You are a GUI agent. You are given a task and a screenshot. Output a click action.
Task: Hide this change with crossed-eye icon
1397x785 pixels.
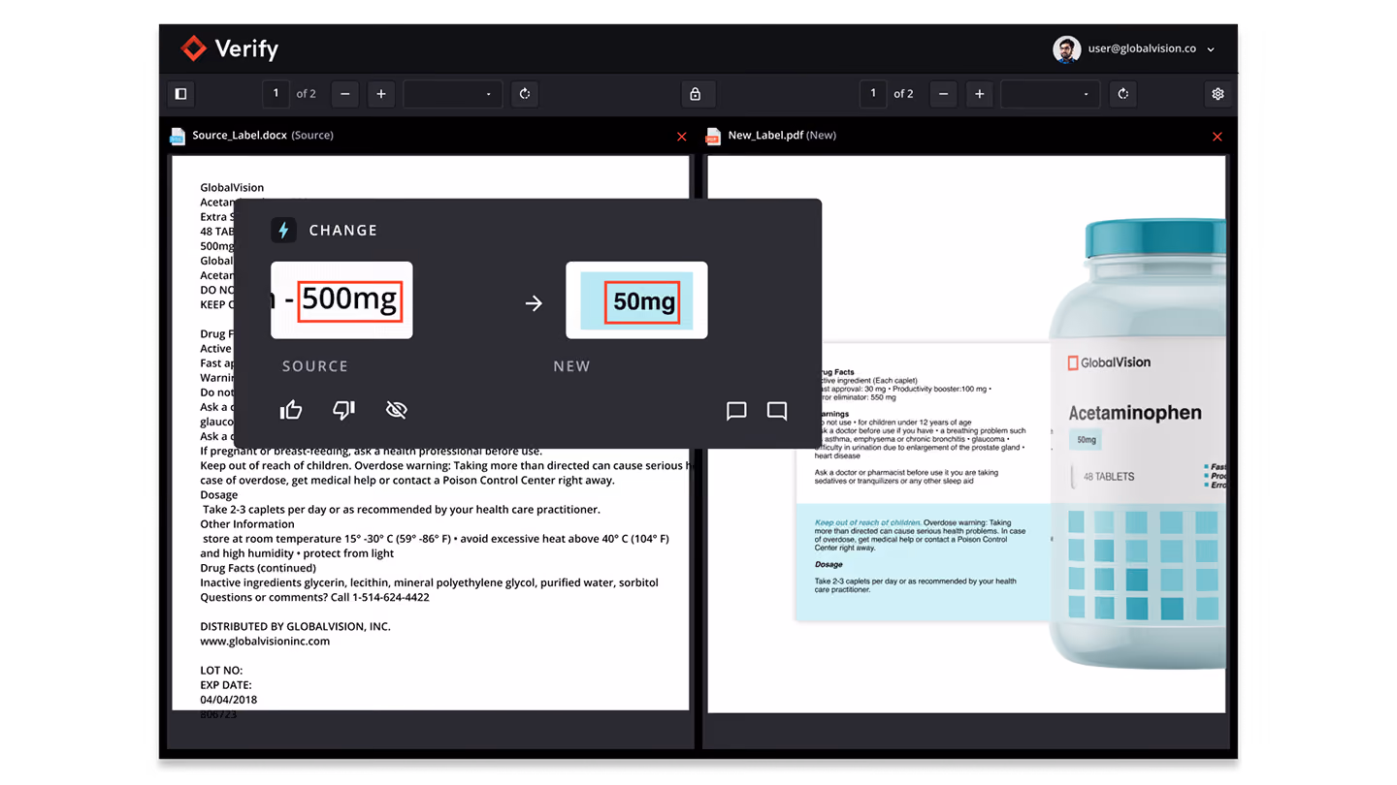click(x=396, y=410)
